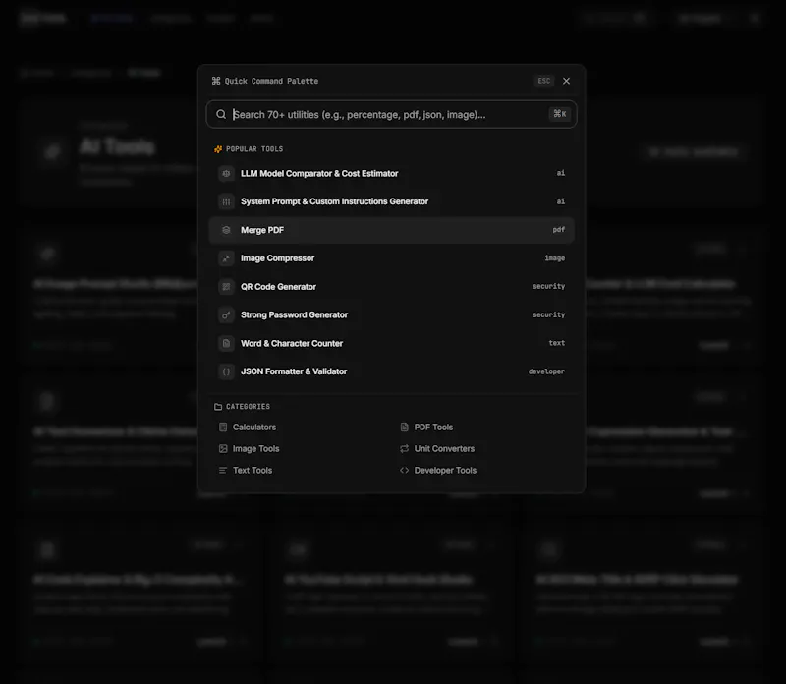Click the 'text' tag on Word Counter
Screen dimensions: 786x684
click(556, 343)
